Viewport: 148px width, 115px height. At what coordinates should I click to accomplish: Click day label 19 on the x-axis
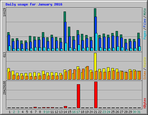pyautogui.click(x=87, y=112)
